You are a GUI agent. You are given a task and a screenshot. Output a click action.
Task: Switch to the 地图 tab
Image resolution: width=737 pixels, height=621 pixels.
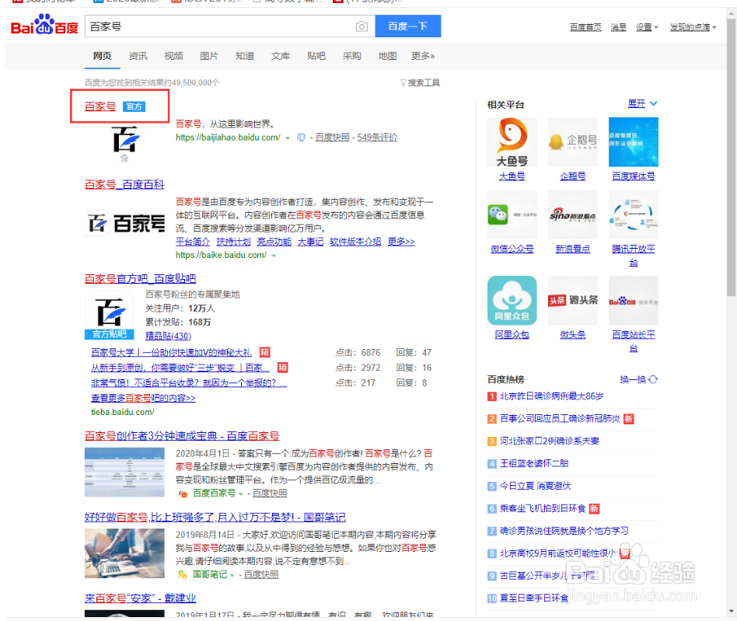(x=388, y=56)
